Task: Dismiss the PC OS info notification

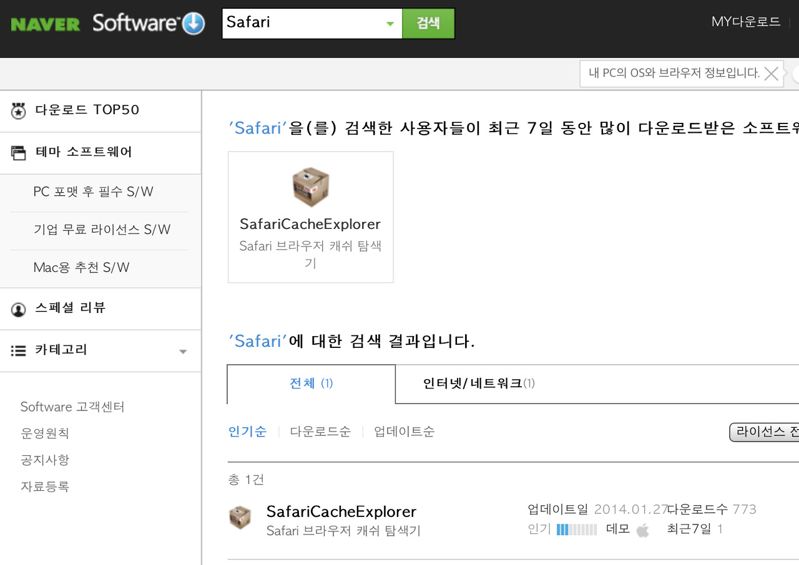Action: pos(772,73)
